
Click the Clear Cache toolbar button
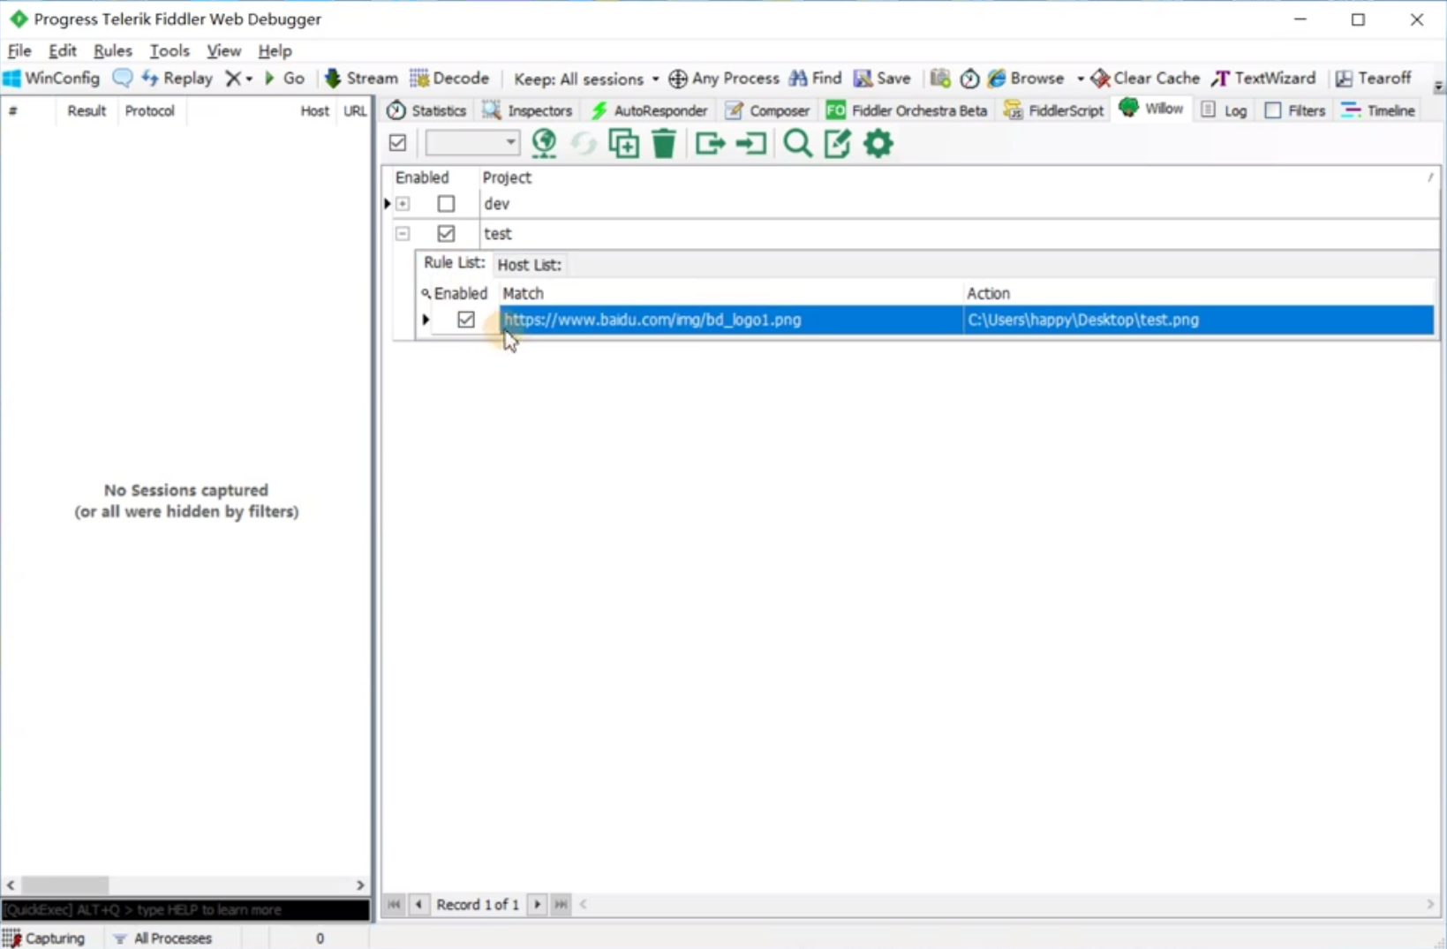1145,79
